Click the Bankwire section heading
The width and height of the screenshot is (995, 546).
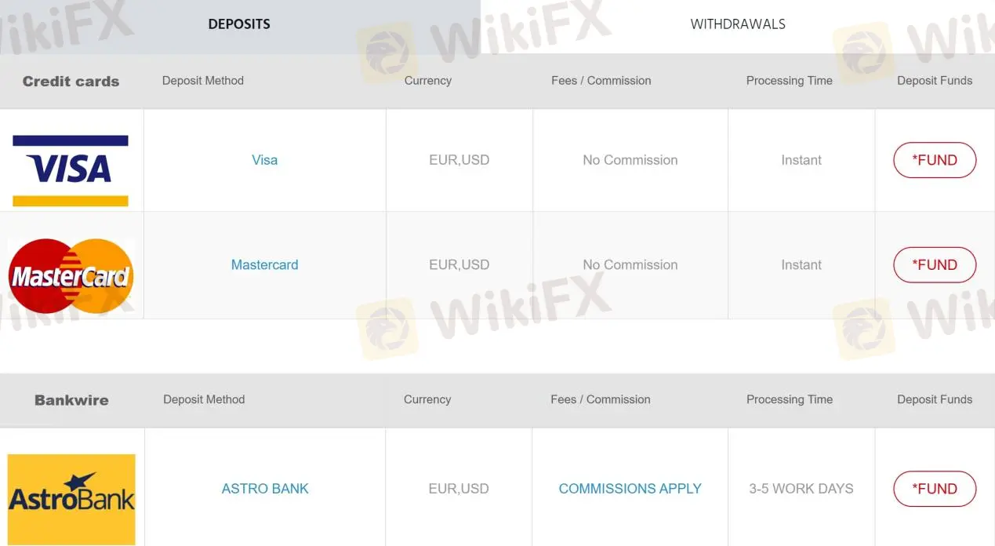pyautogui.click(x=71, y=400)
